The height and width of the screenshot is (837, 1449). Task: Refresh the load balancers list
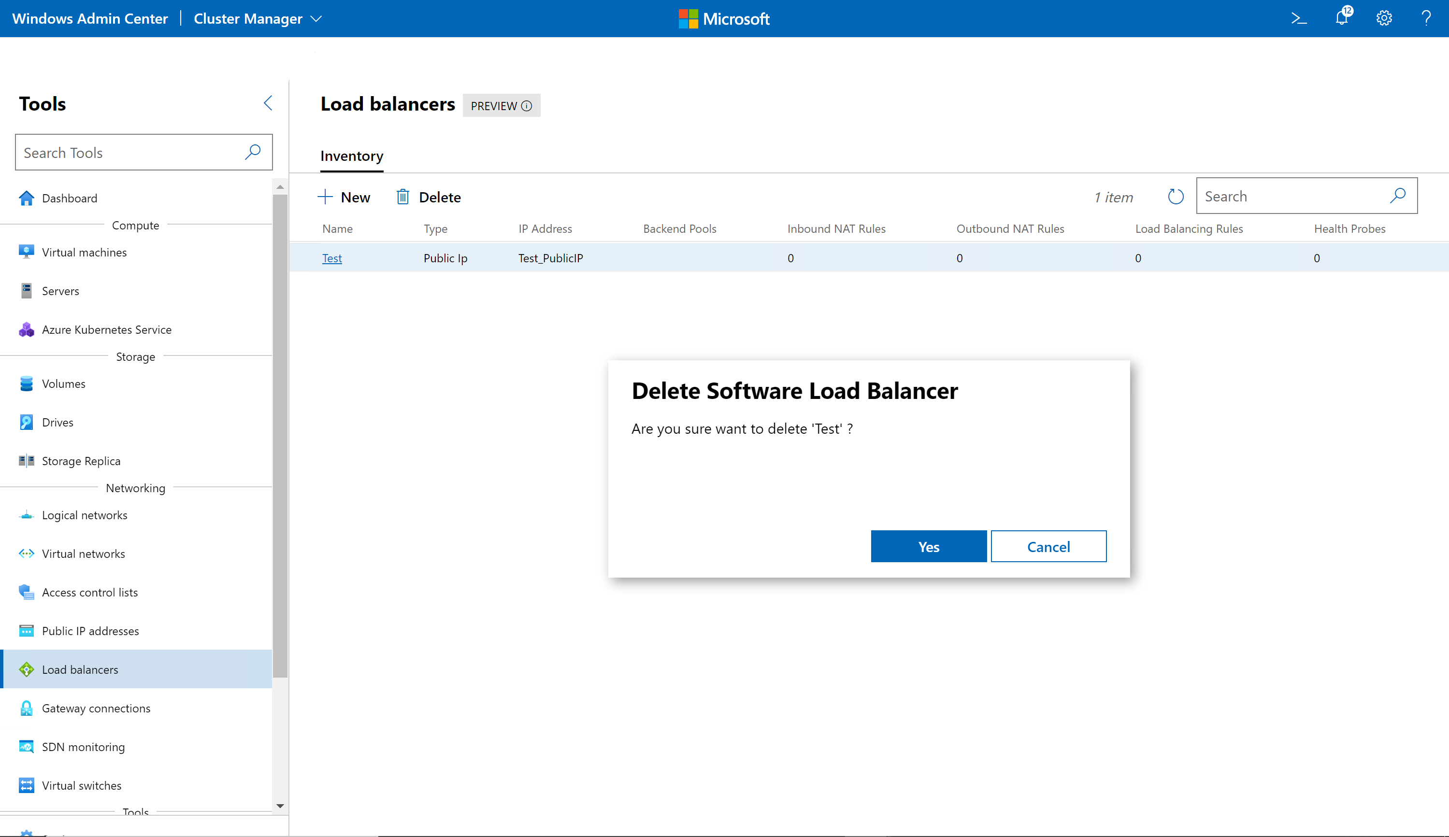point(1176,197)
